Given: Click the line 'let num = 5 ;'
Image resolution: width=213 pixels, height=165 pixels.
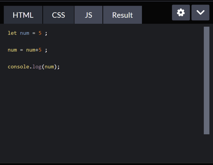Looking at the screenshot, I should (28, 33).
